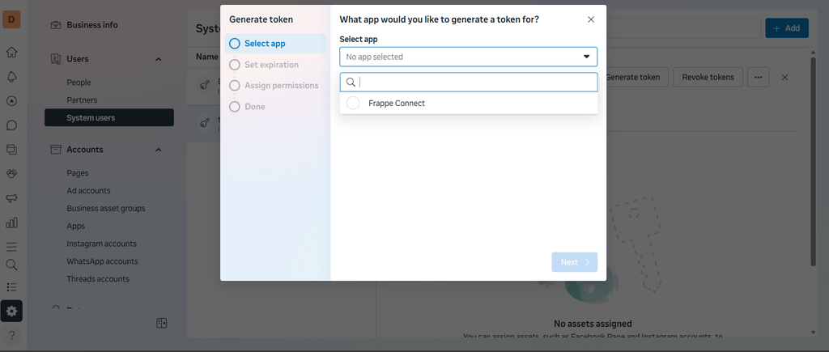Open Instagram accounts
The image size is (829, 352).
tap(101, 244)
